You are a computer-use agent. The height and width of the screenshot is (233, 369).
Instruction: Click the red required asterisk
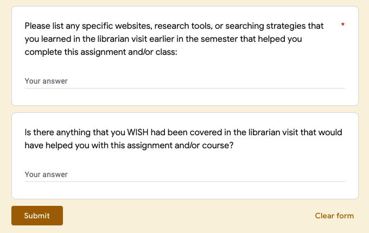tap(343, 26)
